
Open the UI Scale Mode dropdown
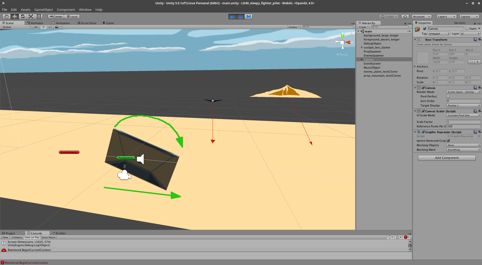click(x=463, y=115)
